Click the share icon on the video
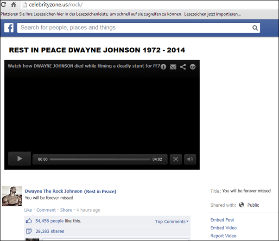Image resolution: width=279 pixels, height=241 pixels. (x=183, y=67)
